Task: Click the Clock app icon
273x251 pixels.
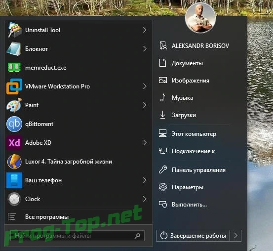Action: [x=14, y=199]
